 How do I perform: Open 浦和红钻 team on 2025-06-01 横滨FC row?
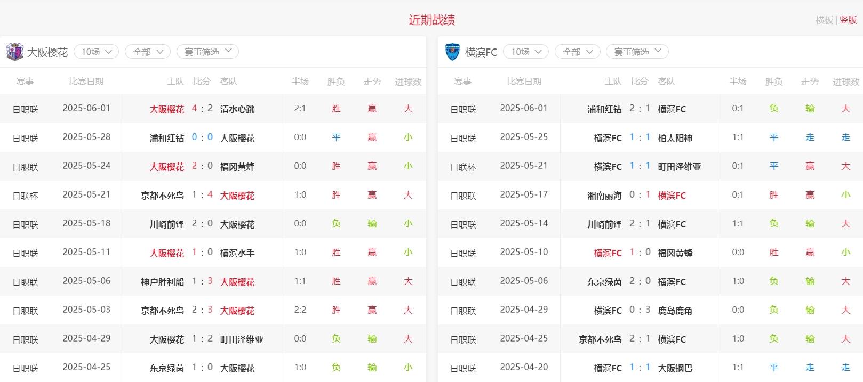coord(604,109)
